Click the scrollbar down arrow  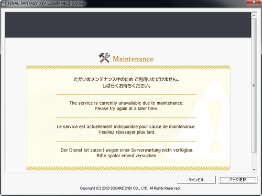point(254,170)
